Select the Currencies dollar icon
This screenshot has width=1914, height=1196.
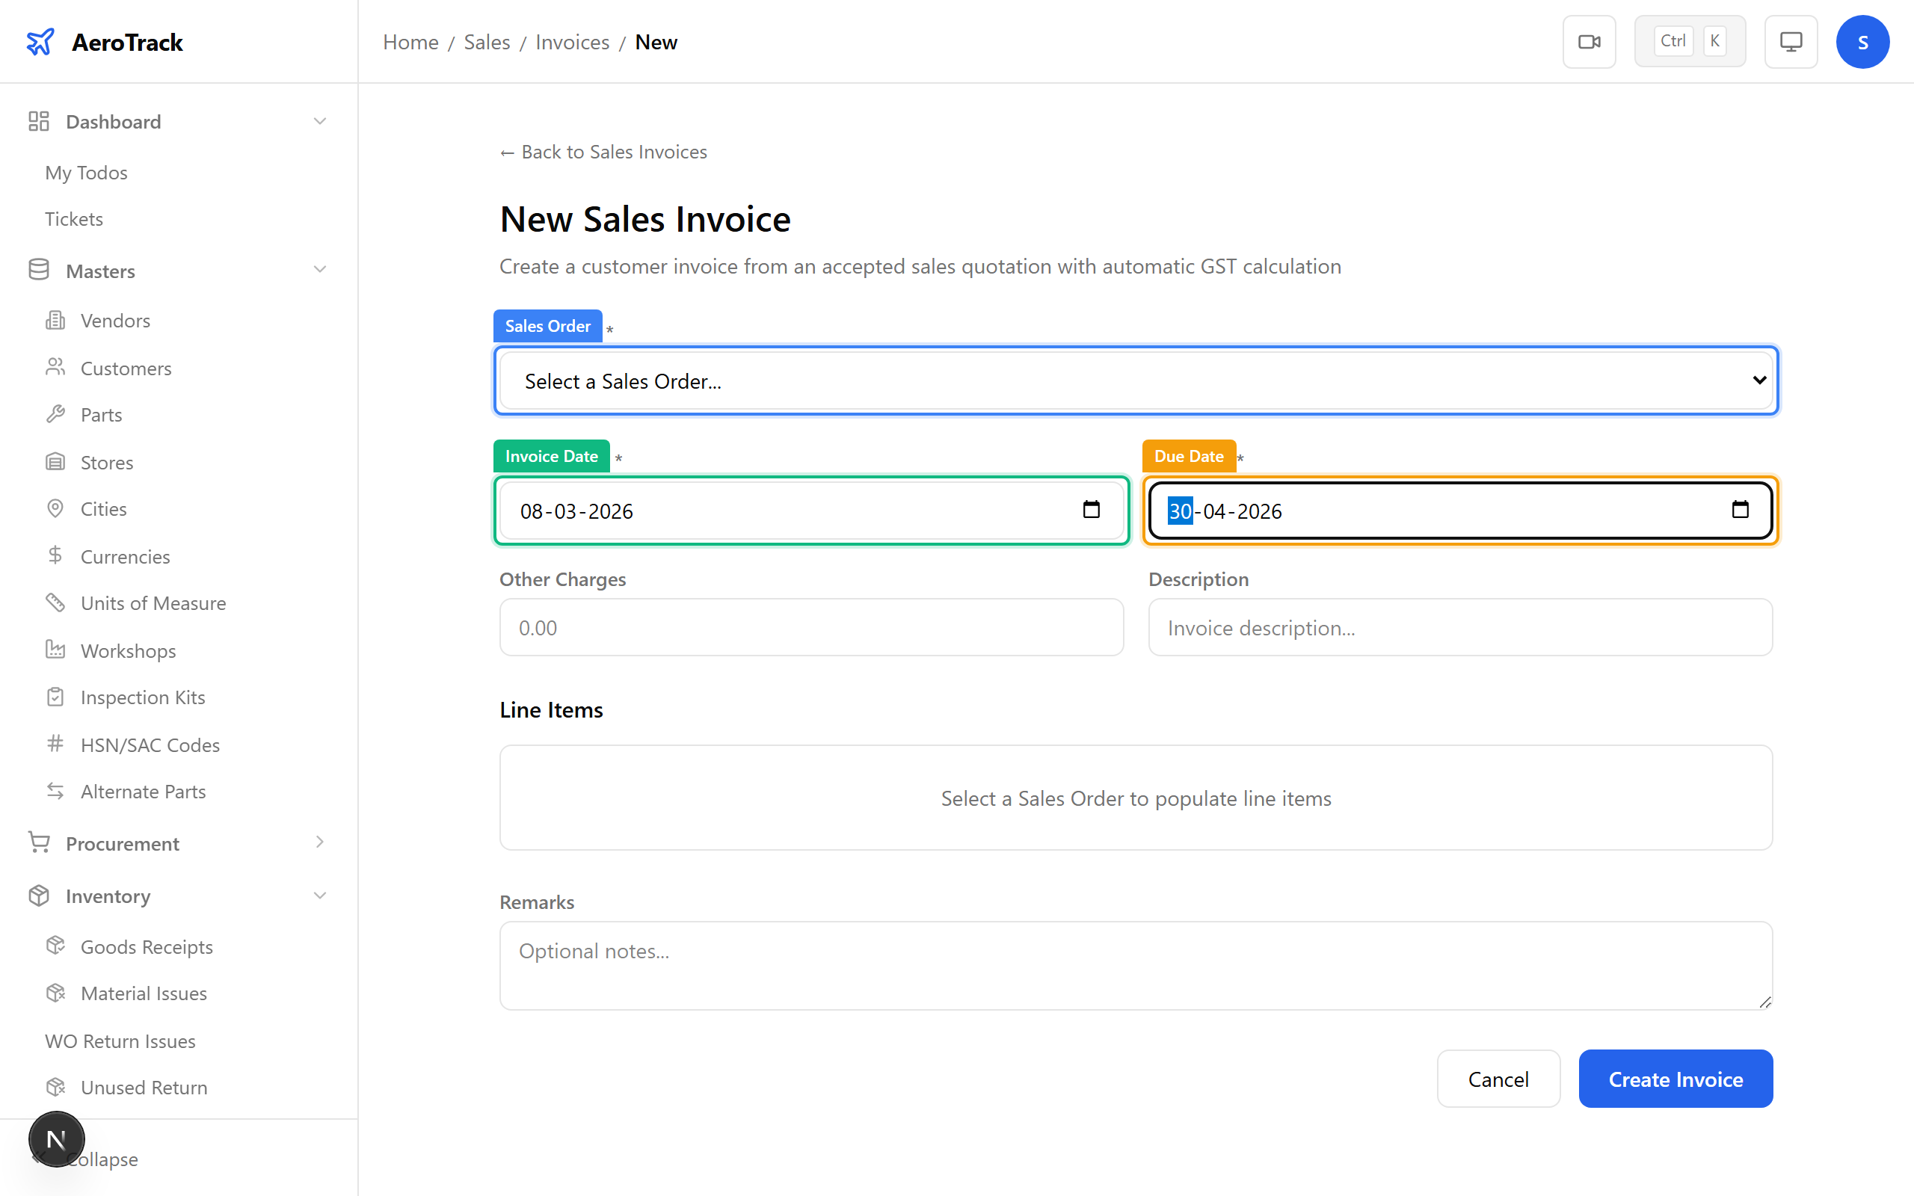(x=55, y=555)
